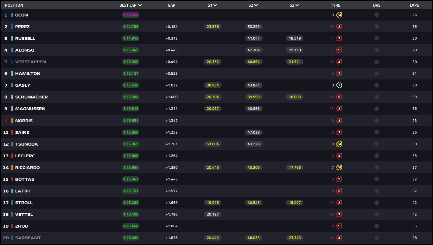The width and height of the screenshot is (433, 245).
Task: Click Gasly's unknown tyre icon
Action: [339, 85]
